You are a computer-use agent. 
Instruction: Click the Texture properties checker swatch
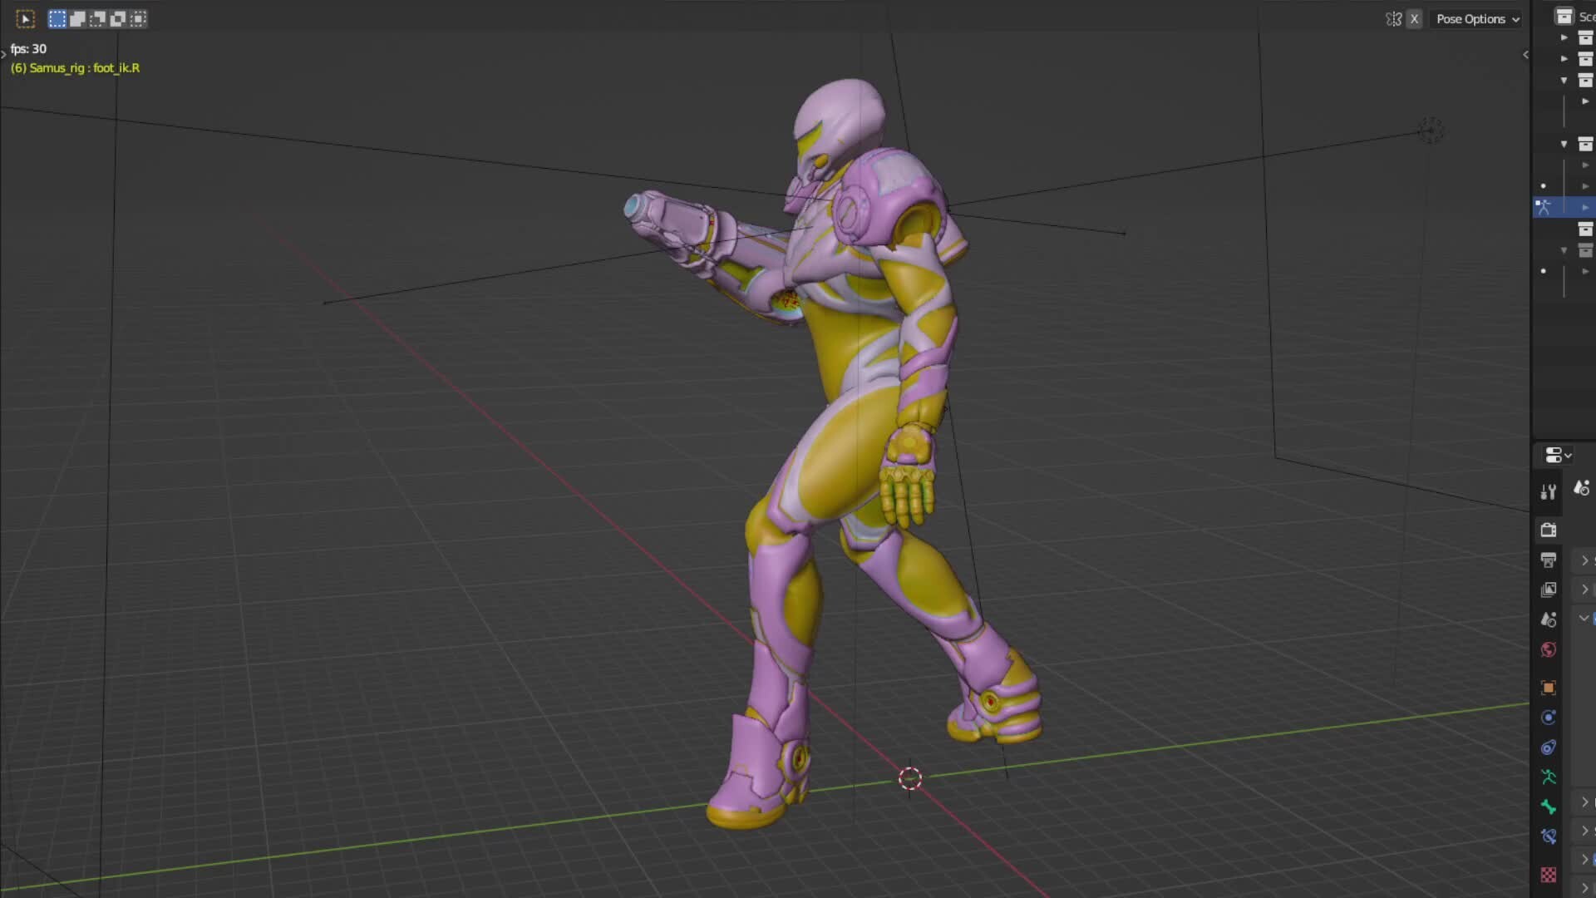tap(1548, 875)
